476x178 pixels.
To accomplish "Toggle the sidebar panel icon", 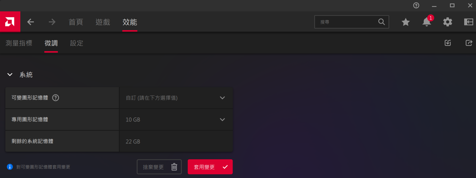I will [469, 22].
